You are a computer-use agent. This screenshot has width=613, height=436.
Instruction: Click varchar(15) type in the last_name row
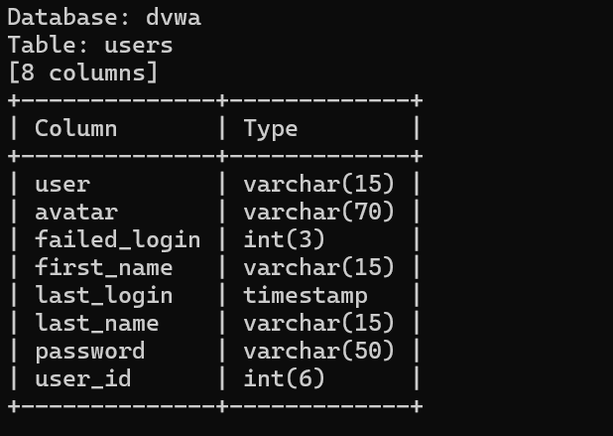(x=318, y=323)
